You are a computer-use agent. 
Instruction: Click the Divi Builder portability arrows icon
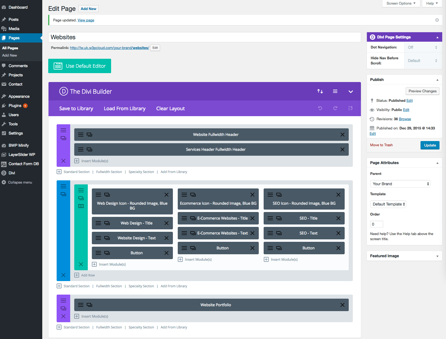tap(320, 92)
